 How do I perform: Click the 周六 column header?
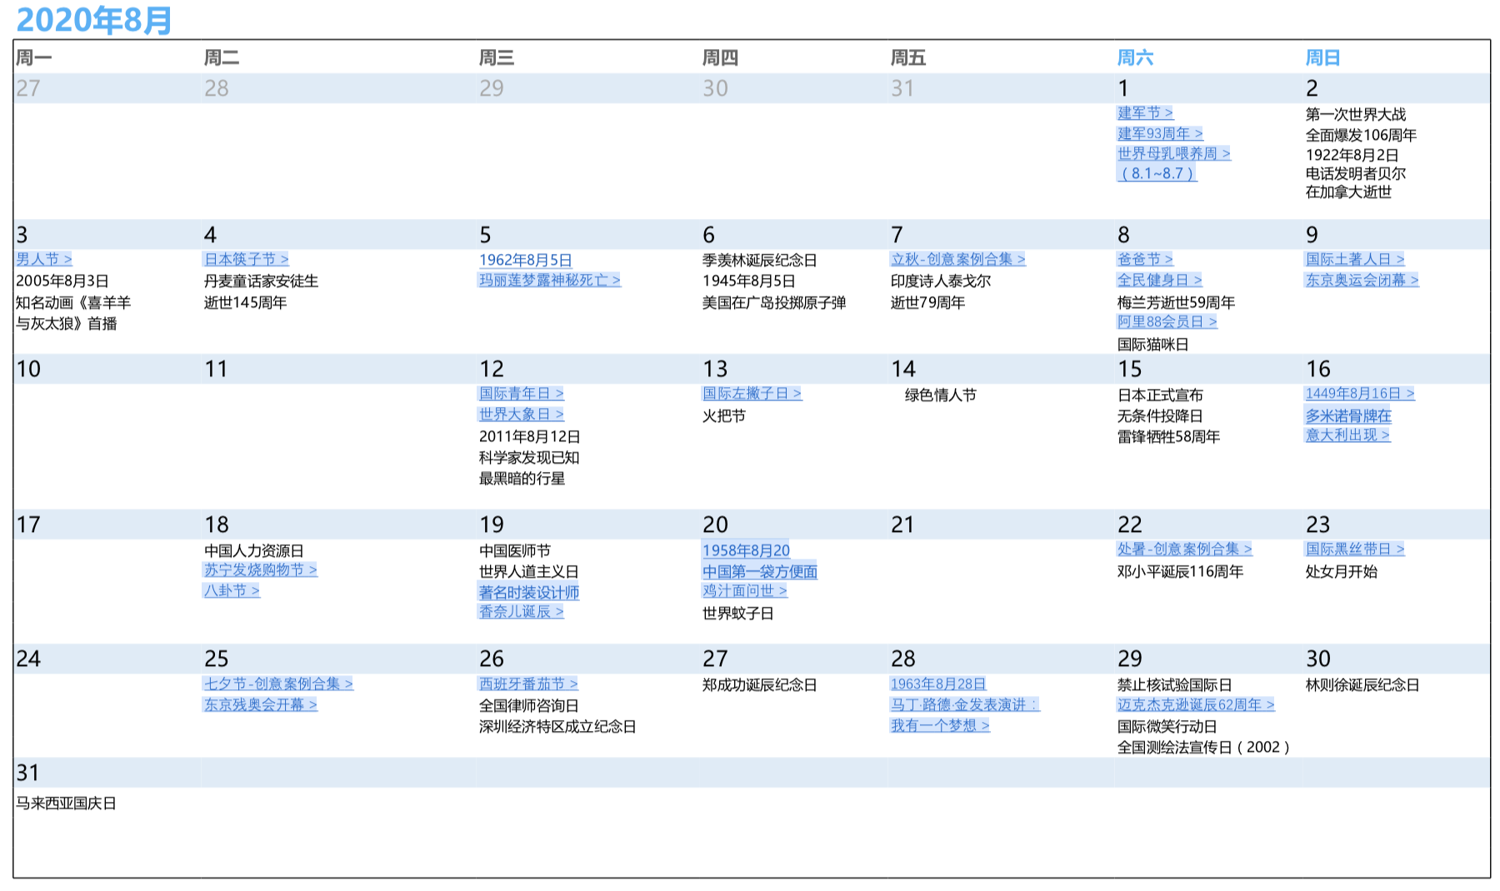tap(1137, 57)
